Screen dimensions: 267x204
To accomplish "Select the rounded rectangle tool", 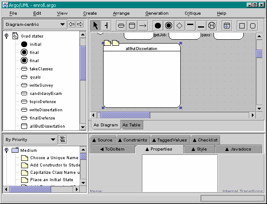I will click(253, 26).
